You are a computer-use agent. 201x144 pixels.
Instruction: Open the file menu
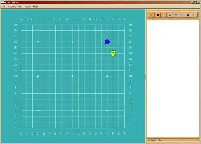tap(4, 7)
